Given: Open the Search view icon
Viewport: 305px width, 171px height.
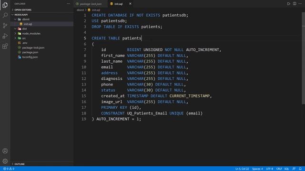Looking at the screenshot, I should (5, 15).
